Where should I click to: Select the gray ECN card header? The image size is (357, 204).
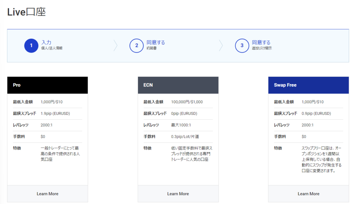pyautogui.click(x=178, y=85)
